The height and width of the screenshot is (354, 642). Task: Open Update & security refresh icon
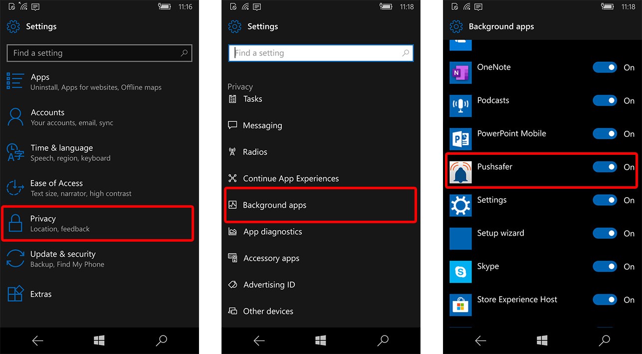15,259
